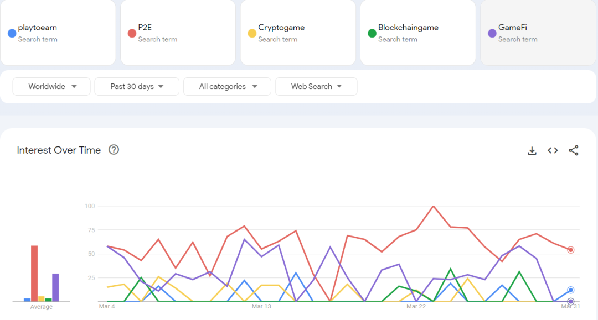Open the All categories dropdown
The height and width of the screenshot is (320, 598).
227,86
